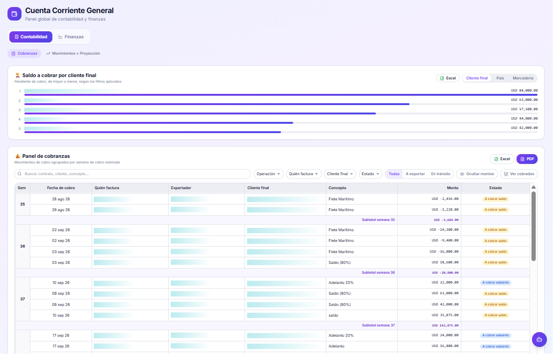Click the USD 84,000.00 progress bar

pyautogui.click(x=281, y=95)
